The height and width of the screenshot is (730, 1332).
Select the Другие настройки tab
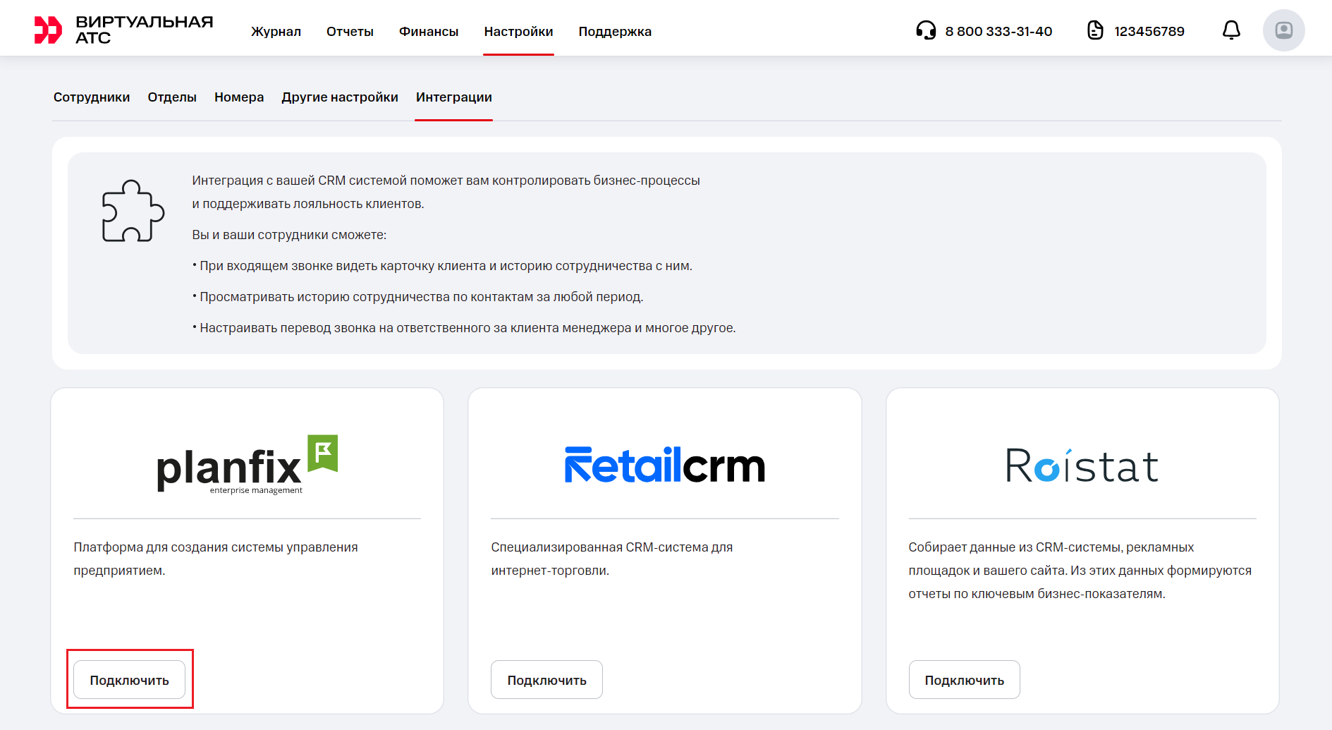pyautogui.click(x=340, y=97)
